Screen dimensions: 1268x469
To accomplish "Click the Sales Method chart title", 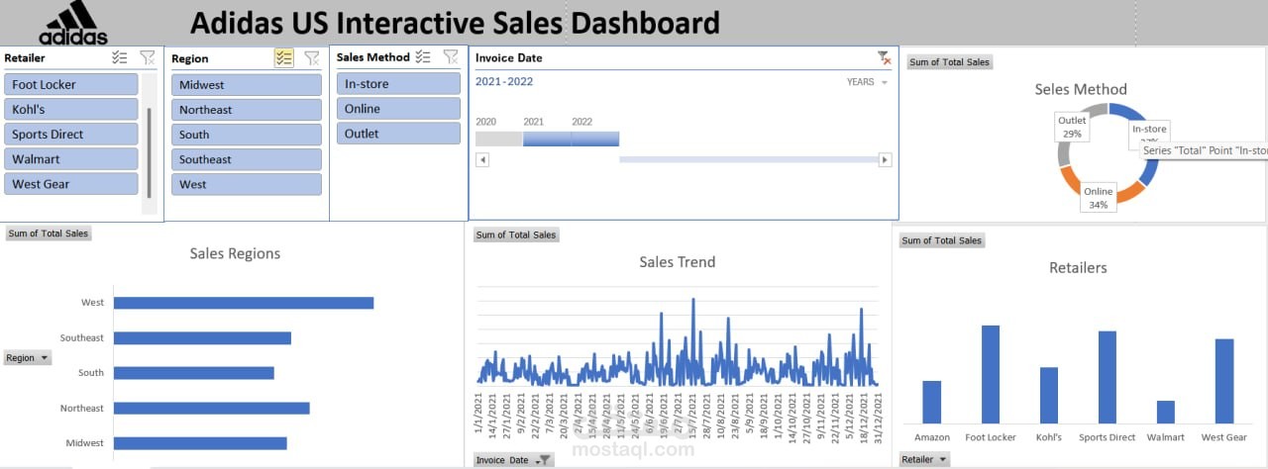I will tap(1081, 89).
